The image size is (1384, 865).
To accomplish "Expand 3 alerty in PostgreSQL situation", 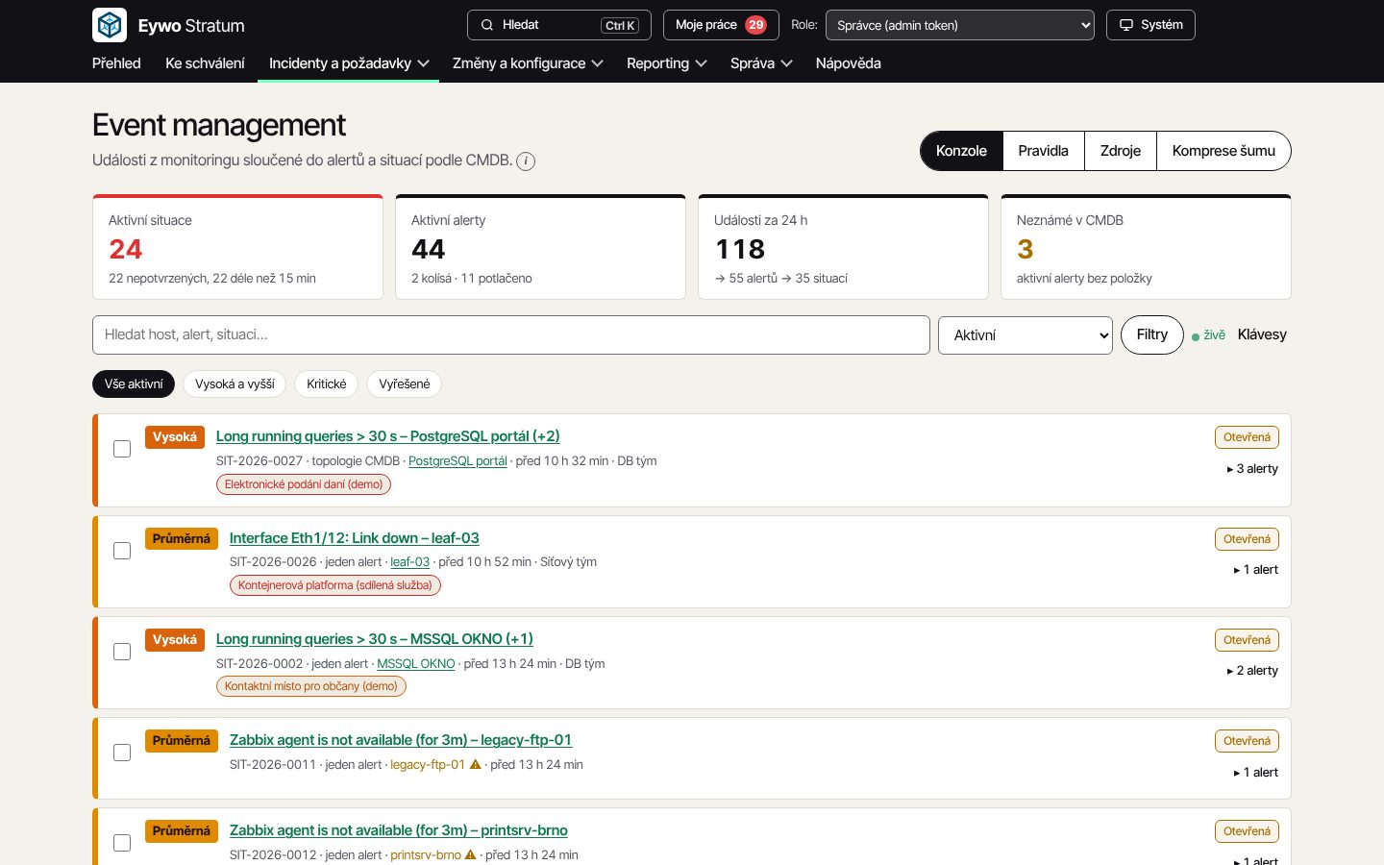I will (x=1252, y=469).
